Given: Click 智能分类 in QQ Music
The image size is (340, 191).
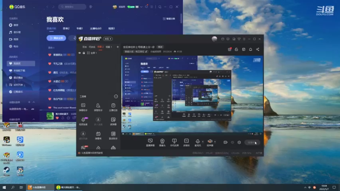Looking at the screenshot, I should 169,19.
